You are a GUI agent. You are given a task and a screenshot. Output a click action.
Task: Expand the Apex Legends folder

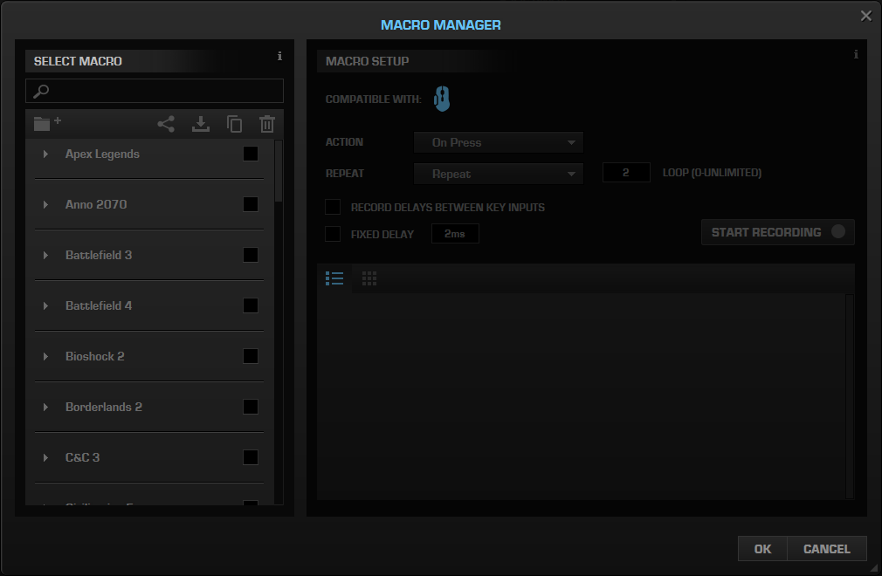(45, 154)
